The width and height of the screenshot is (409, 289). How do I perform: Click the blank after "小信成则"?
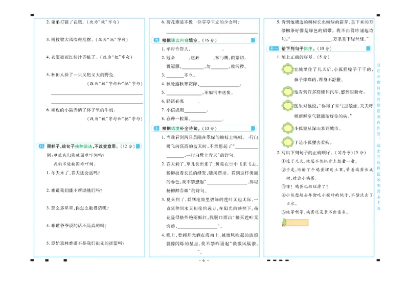(195, 111)
